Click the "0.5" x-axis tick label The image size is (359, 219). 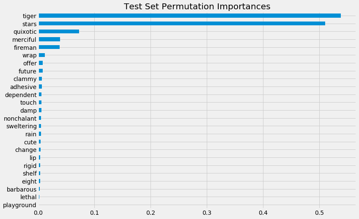point(319,213)
